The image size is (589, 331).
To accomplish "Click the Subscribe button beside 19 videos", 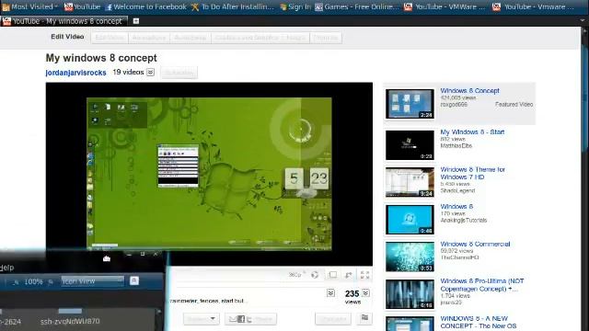I will tap(179, 73).
